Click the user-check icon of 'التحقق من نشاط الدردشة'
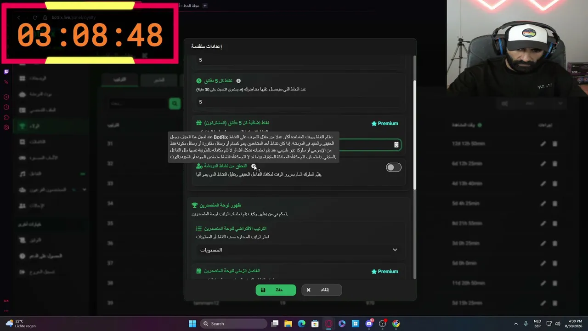Screen dimensions: 588x331 pos(199,166)
